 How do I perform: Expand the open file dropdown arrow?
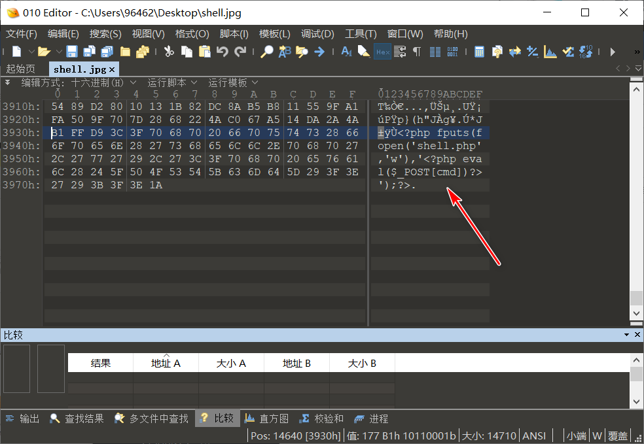[59, 52]
